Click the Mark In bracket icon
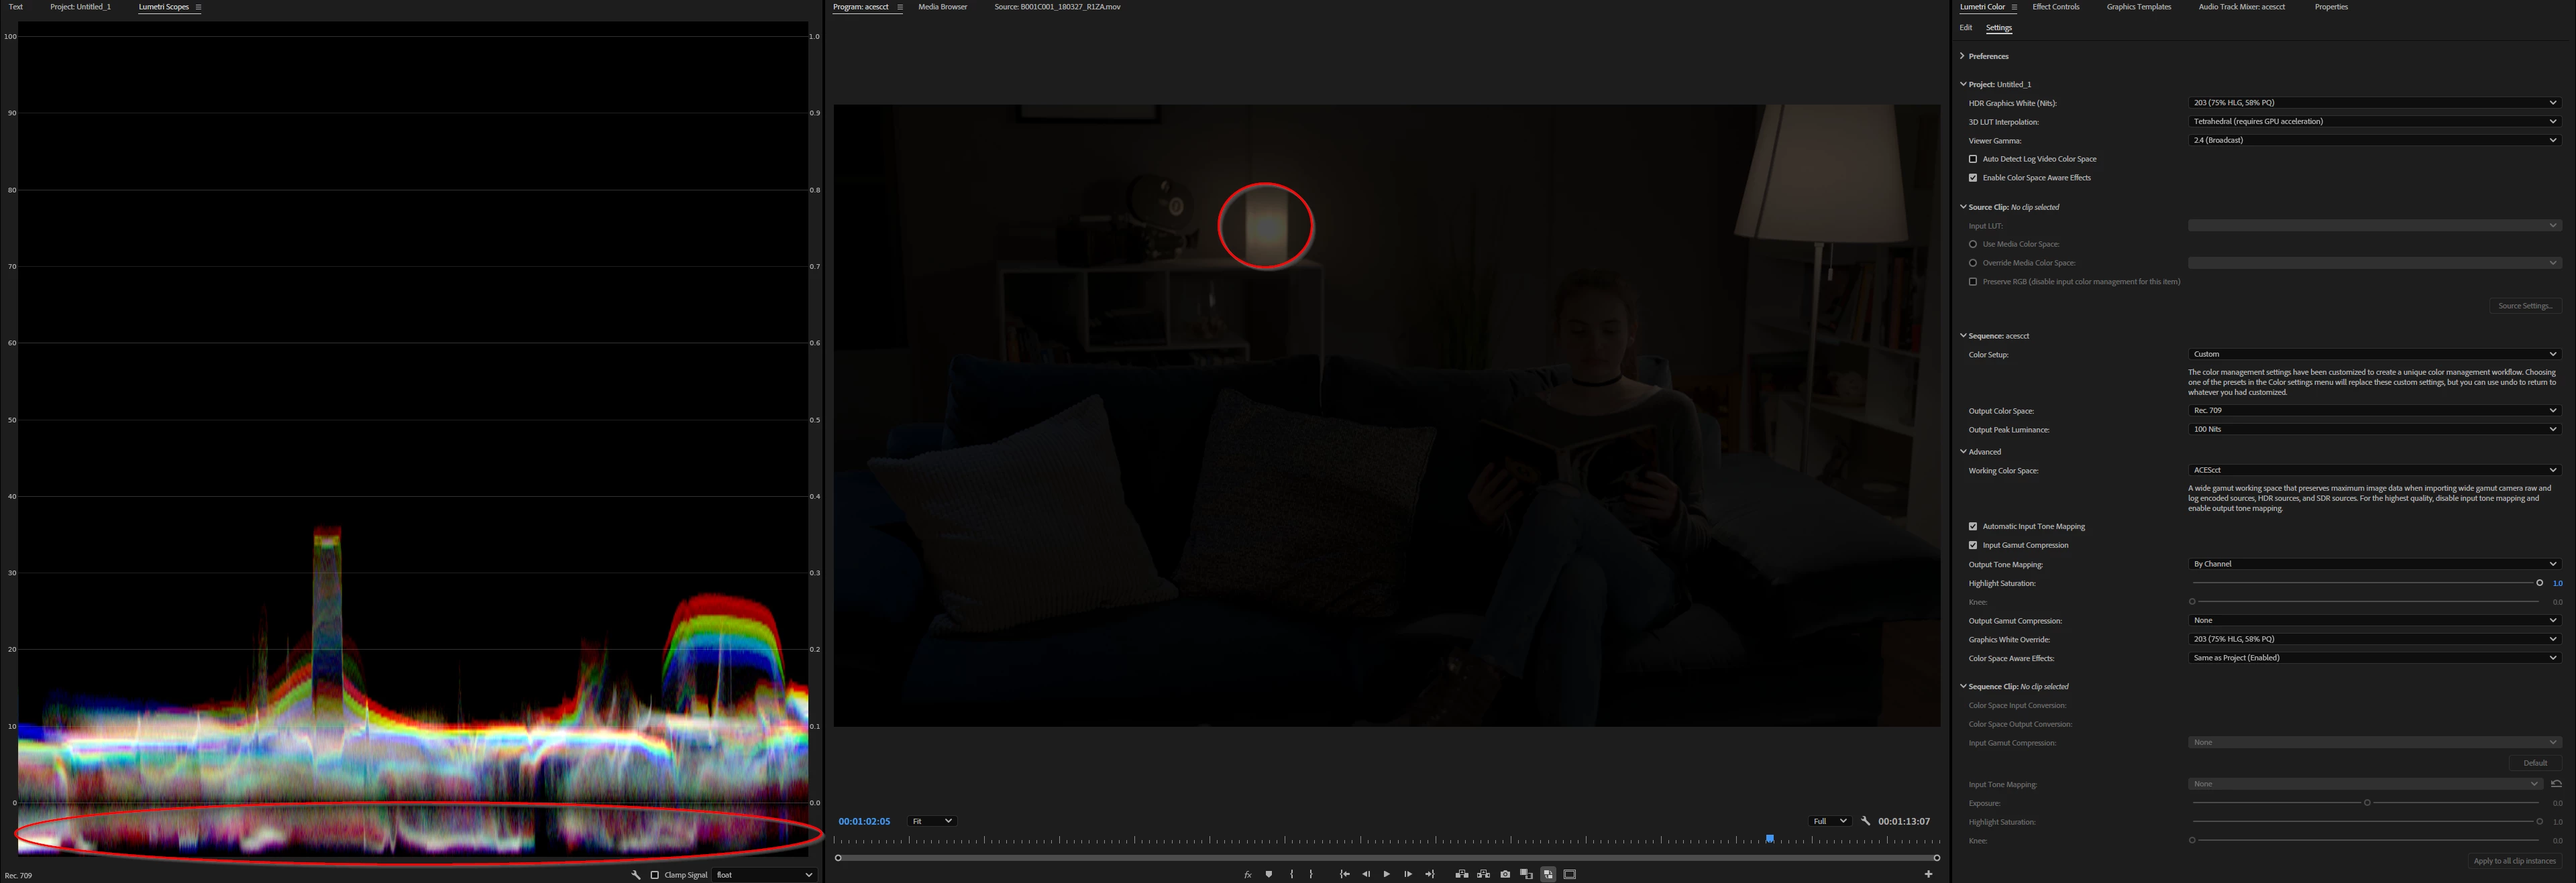The width and height of the screenshot is (2576, 883). point(1291,874)
